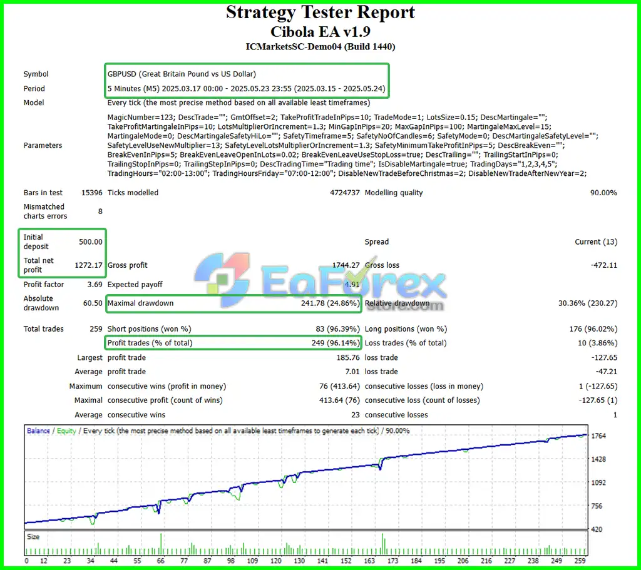
Task: Select the "90.00%" modelling quality value
Action: (603, 193)
